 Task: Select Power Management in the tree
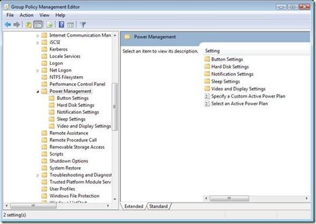tap(70, 91)
